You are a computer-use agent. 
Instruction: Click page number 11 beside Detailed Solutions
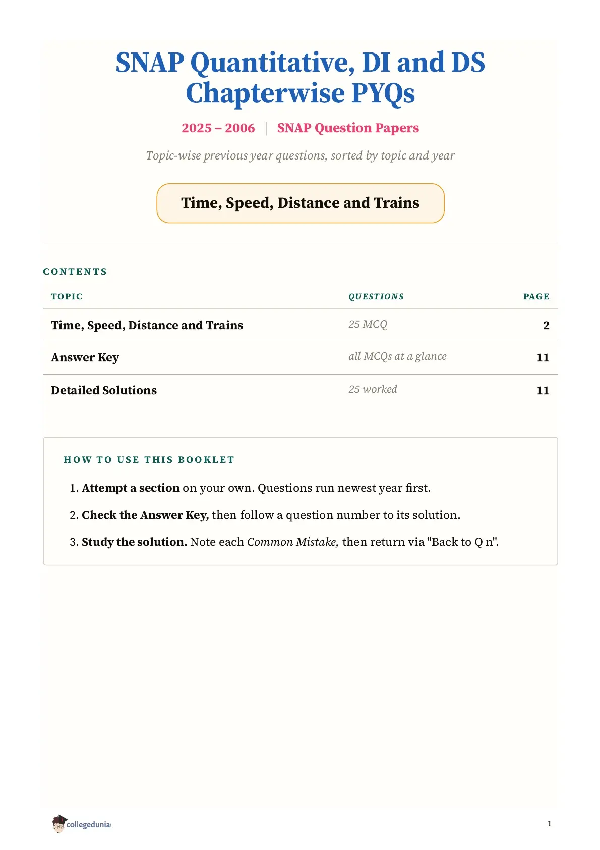(543, 390)
